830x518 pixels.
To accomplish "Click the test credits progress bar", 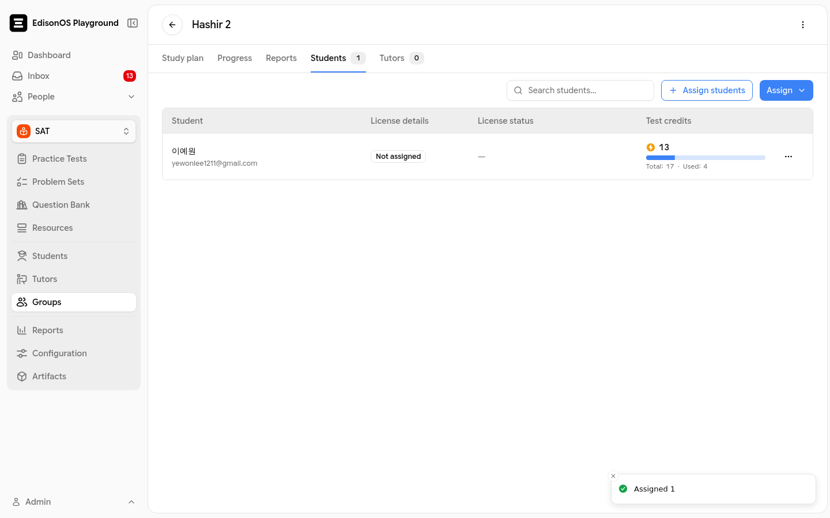I will coord(705,158).
